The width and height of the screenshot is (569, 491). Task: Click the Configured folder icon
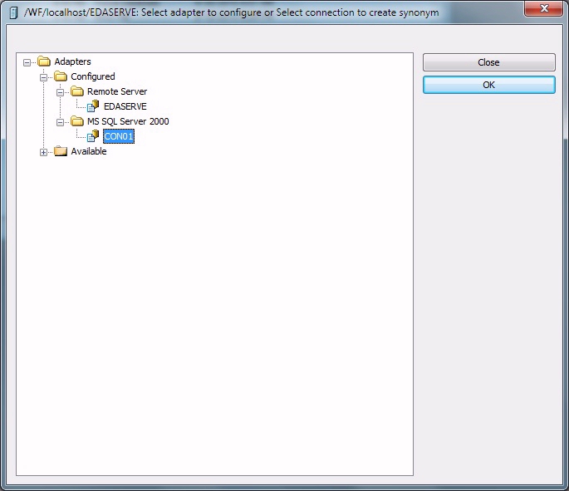pos(61,76)
